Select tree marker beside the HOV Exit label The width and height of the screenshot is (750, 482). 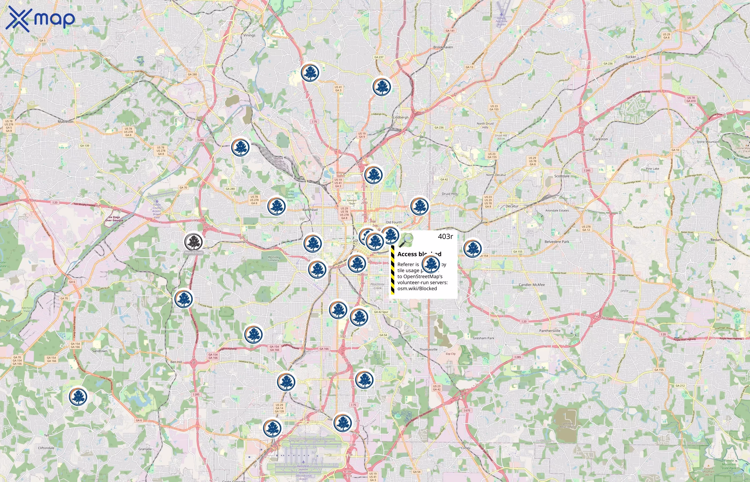pyautogui.click(x=357, y=263)
